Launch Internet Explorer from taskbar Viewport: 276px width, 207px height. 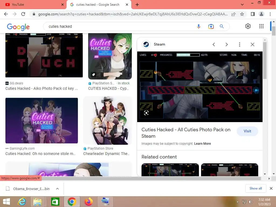(x=22, y=202)
